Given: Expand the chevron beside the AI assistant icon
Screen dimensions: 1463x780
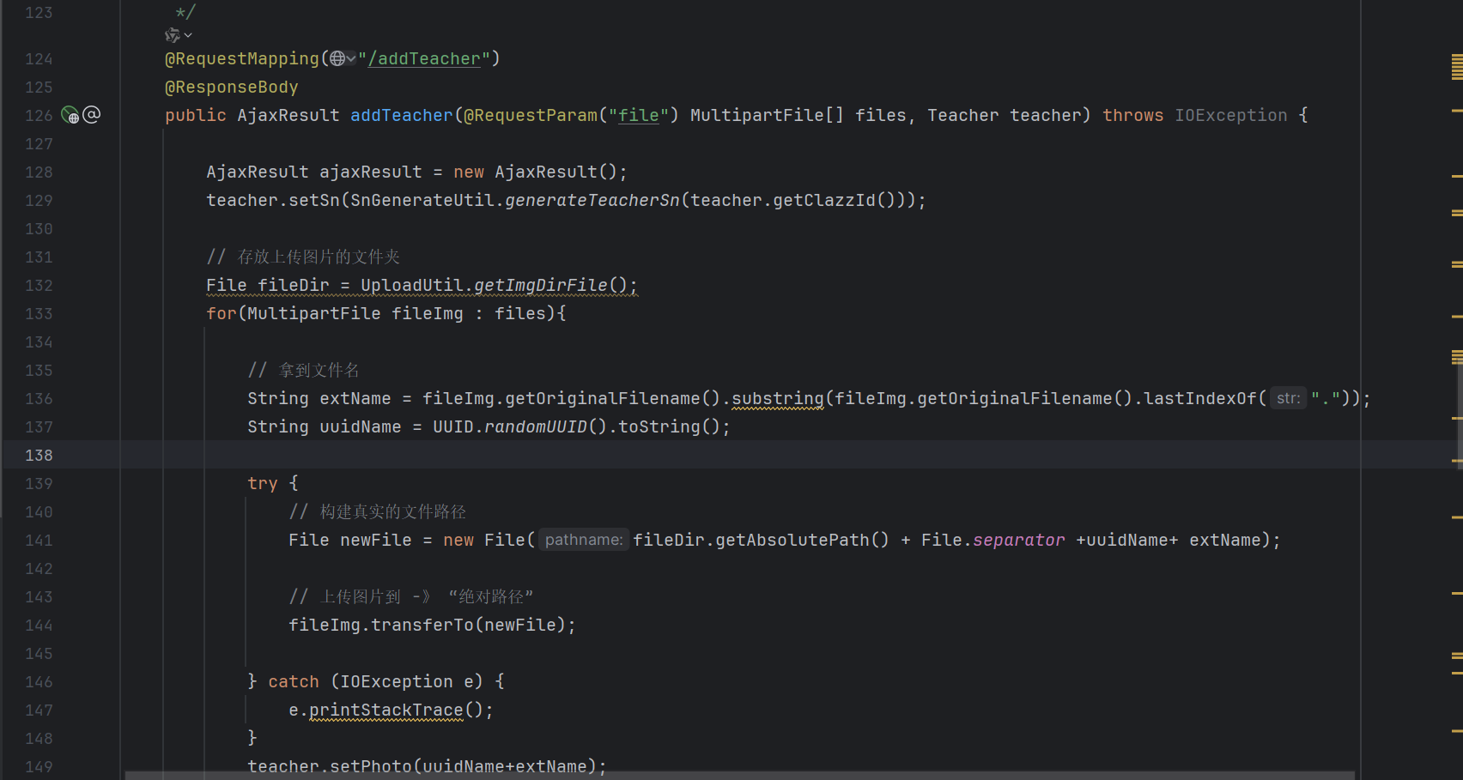Looking at the screenshot, I should pyautogui.click(x=188, y=35).
